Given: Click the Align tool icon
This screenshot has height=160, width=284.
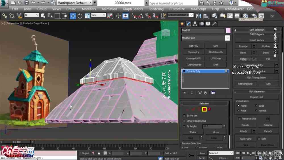Looking at the screenshot, I should [x=206, y=16].
